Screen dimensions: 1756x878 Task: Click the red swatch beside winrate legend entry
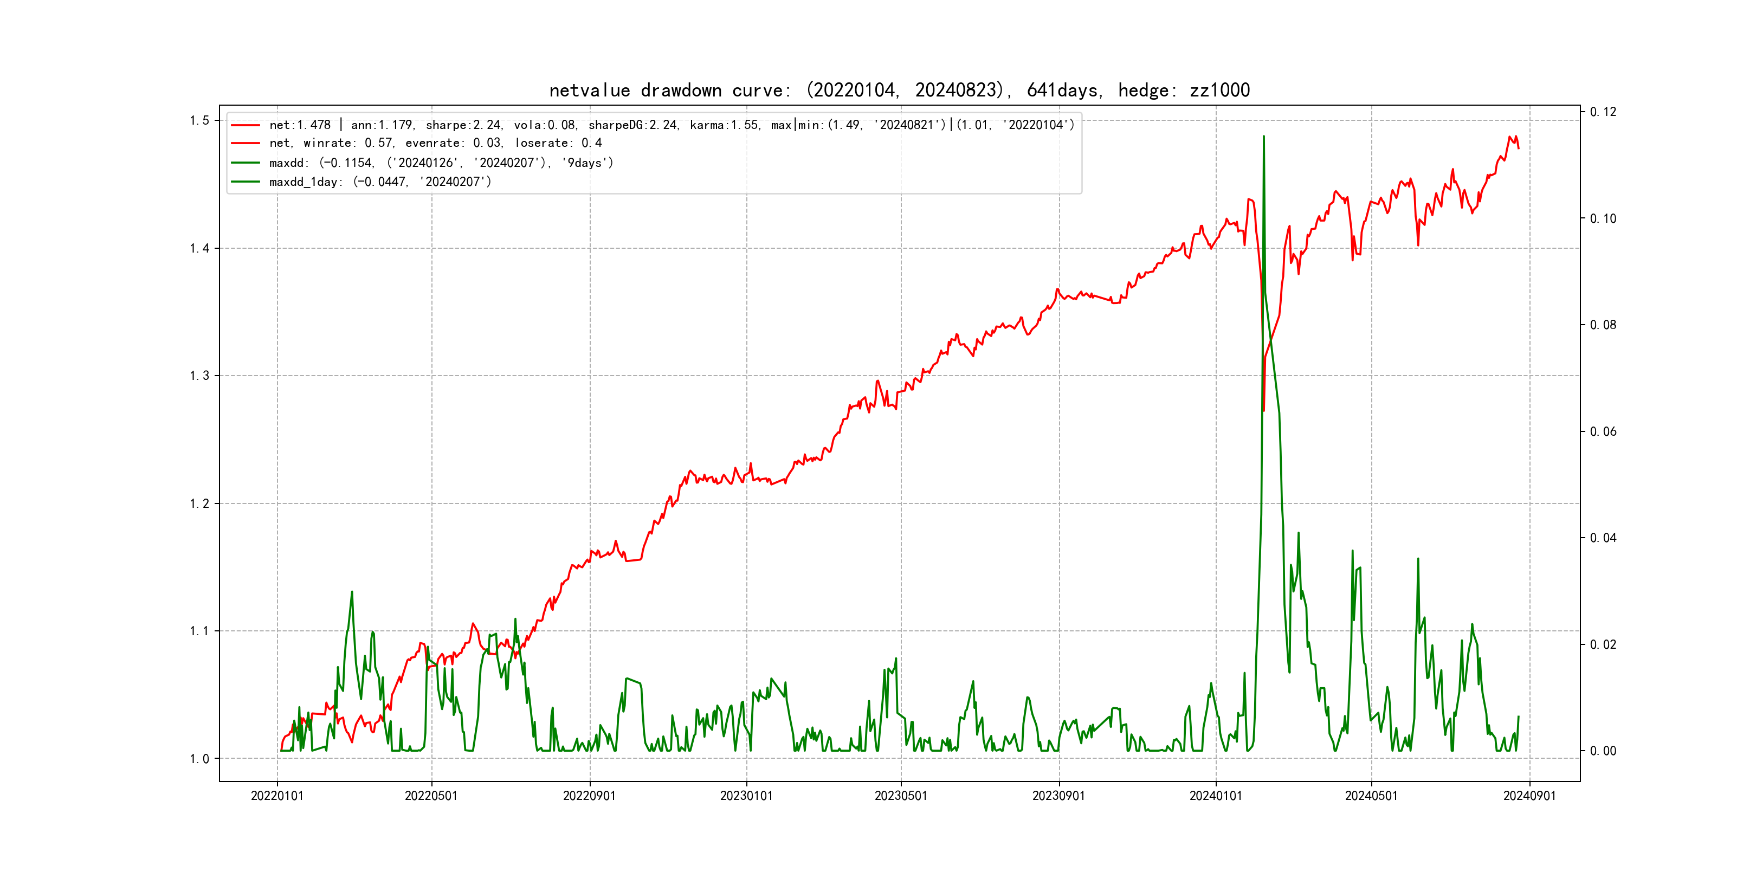point(246,143)
